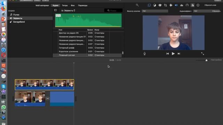The image size is (223, 125).
Task: Select the blue background clip in timeline
Action: (x=62, y=99)
